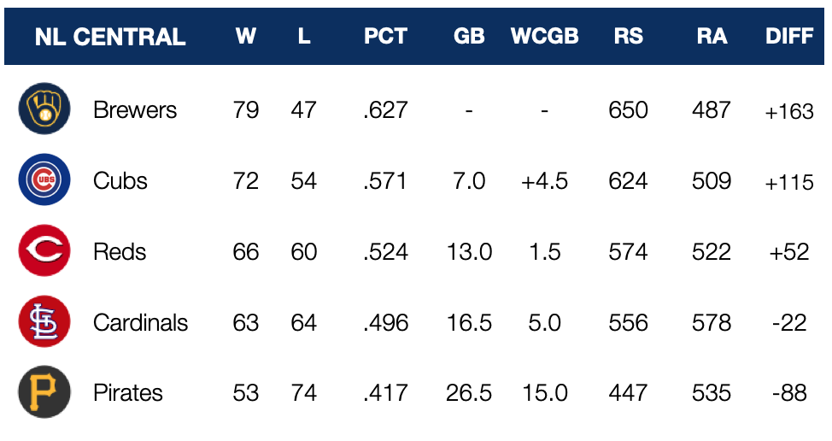832x441 pixels.
Task: Select the Reds team name
Action: pos(120,252)
